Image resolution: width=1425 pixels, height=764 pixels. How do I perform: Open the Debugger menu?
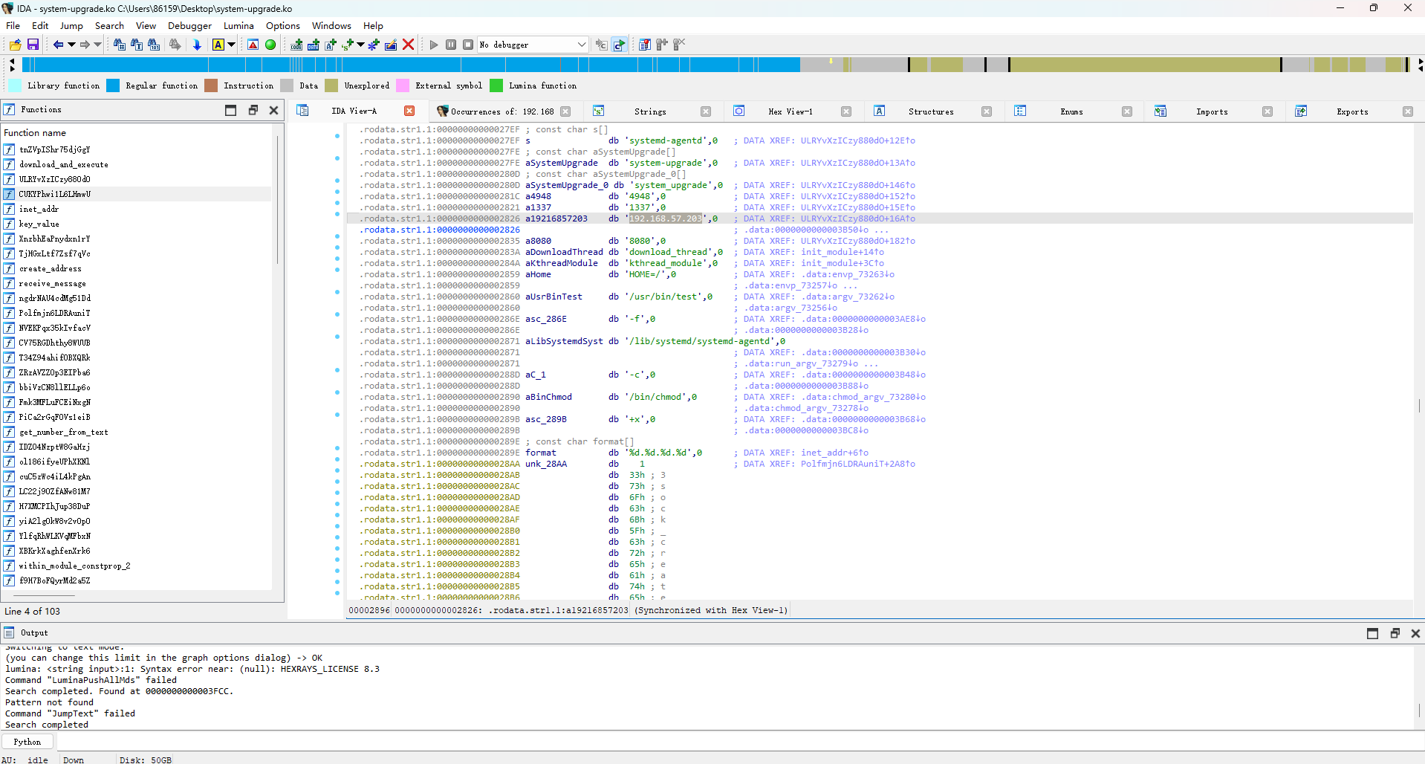pyautogui.click(x=189, y=25)
